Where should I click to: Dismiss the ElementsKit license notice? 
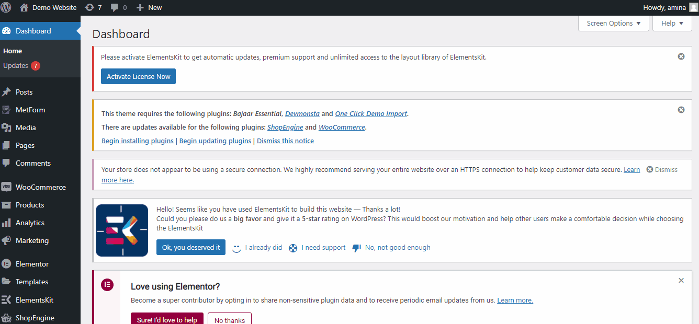[x=681, y=56]
